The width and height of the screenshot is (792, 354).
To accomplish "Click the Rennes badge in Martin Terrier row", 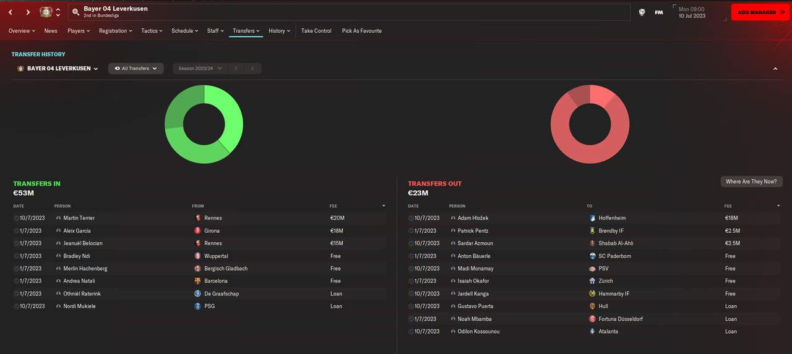I will (198, 218).
